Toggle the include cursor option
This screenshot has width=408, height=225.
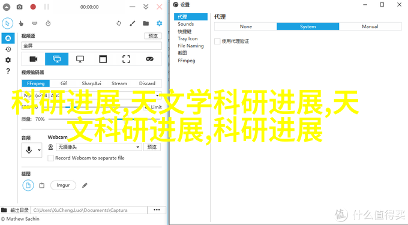8,23
